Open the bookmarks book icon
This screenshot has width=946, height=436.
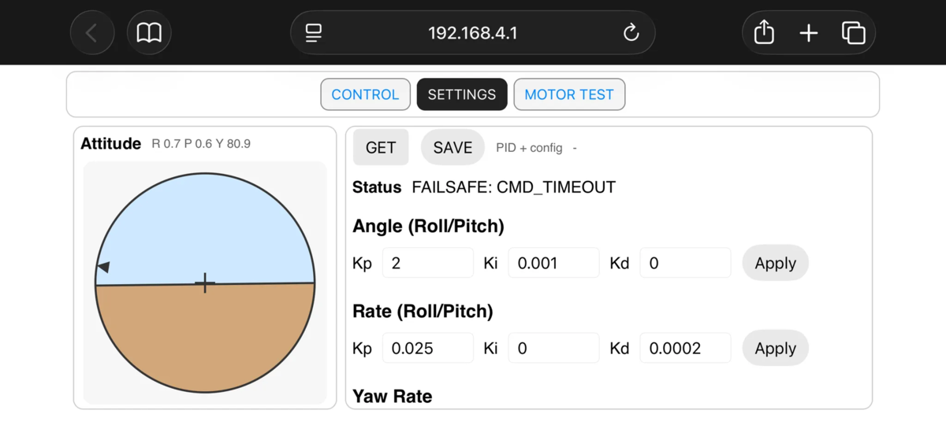coord(149,33)
